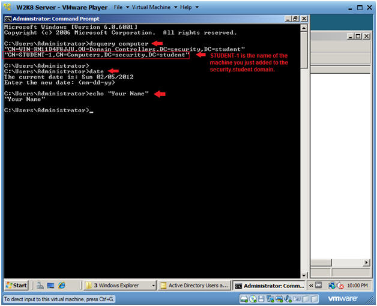Maximize the VMware Player window
377x306 pixels.
coord(360,8)
